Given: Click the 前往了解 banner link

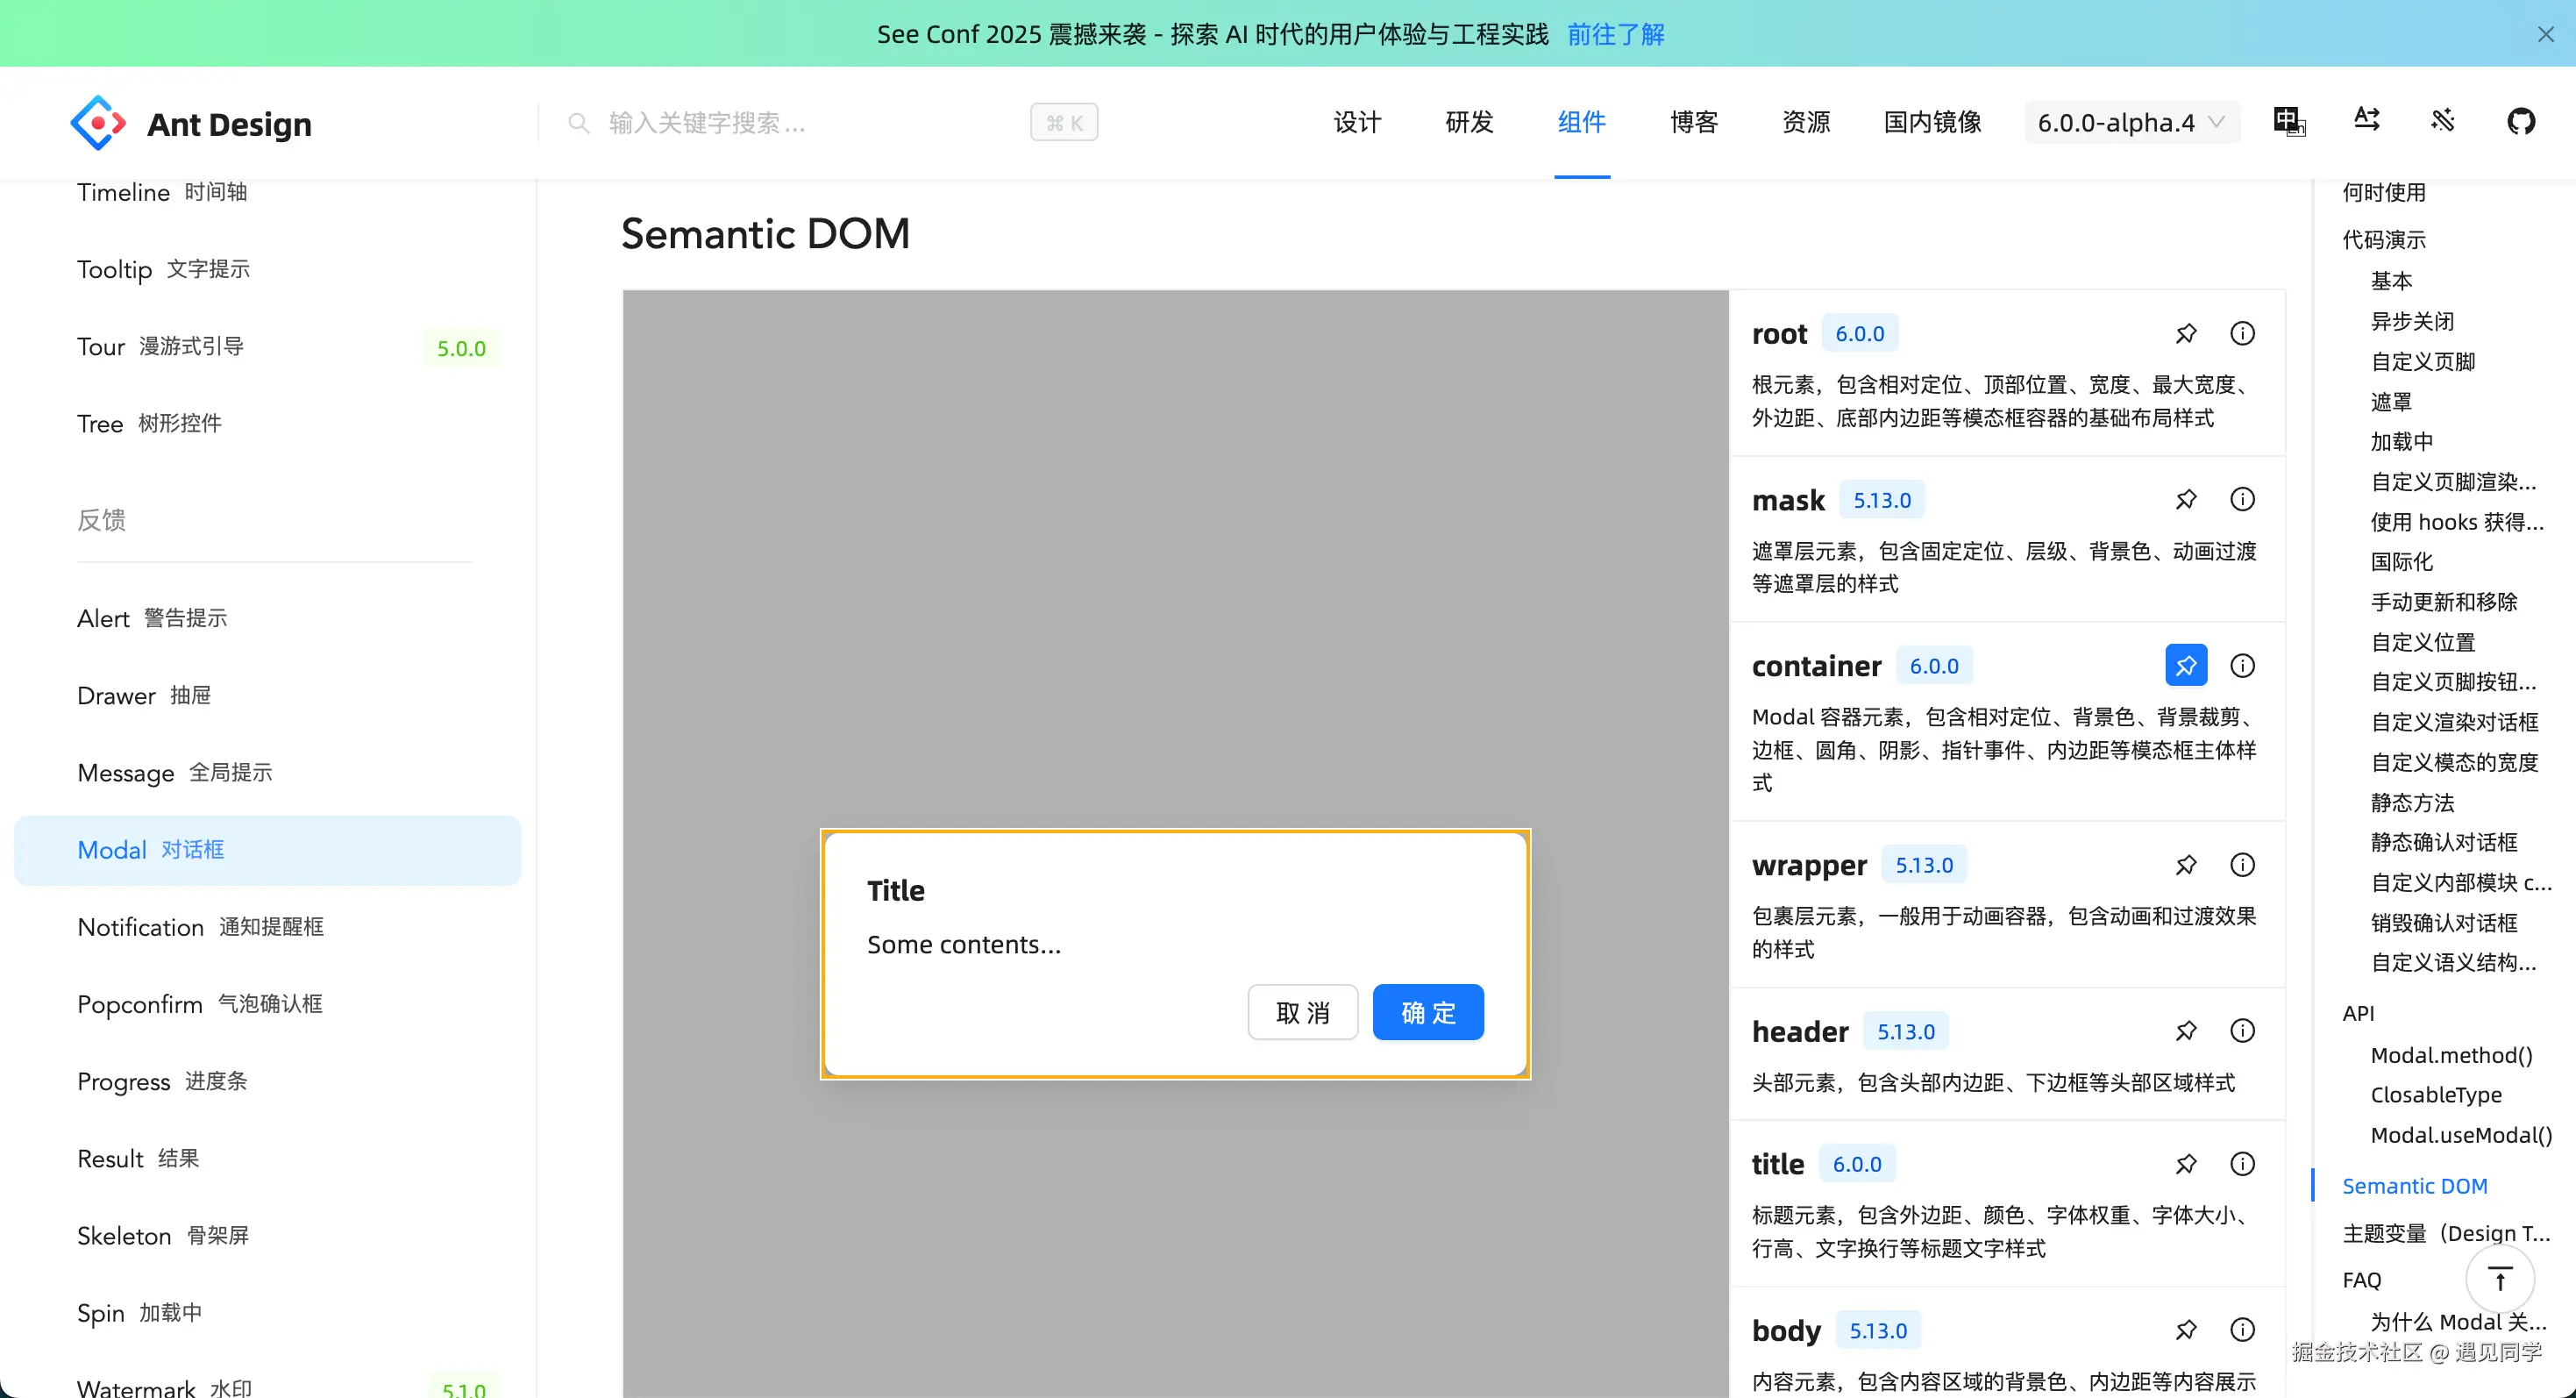Looking at the screenshot, I should 1615,34.
